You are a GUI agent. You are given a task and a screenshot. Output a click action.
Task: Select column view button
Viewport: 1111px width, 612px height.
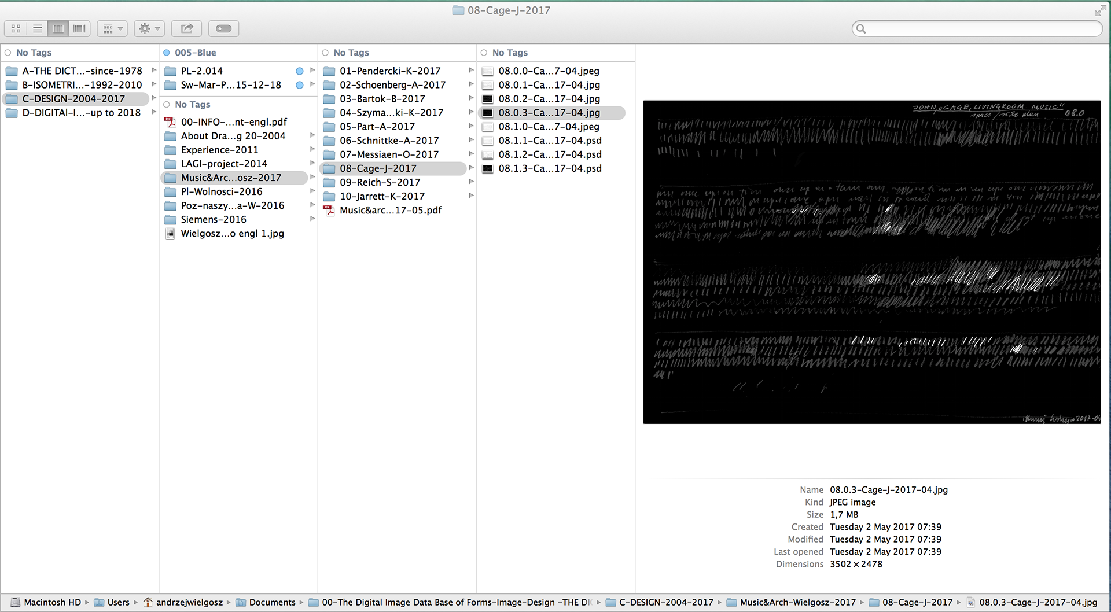58,28
